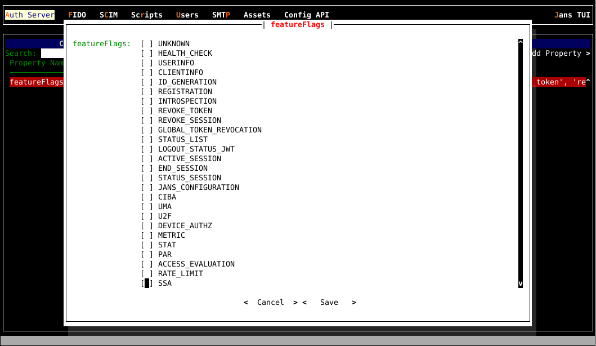This screenshot has height=346, width=596.
Task: Check the JANS_CONFIGURATION checkbox
Action: (x=147, y=188)
